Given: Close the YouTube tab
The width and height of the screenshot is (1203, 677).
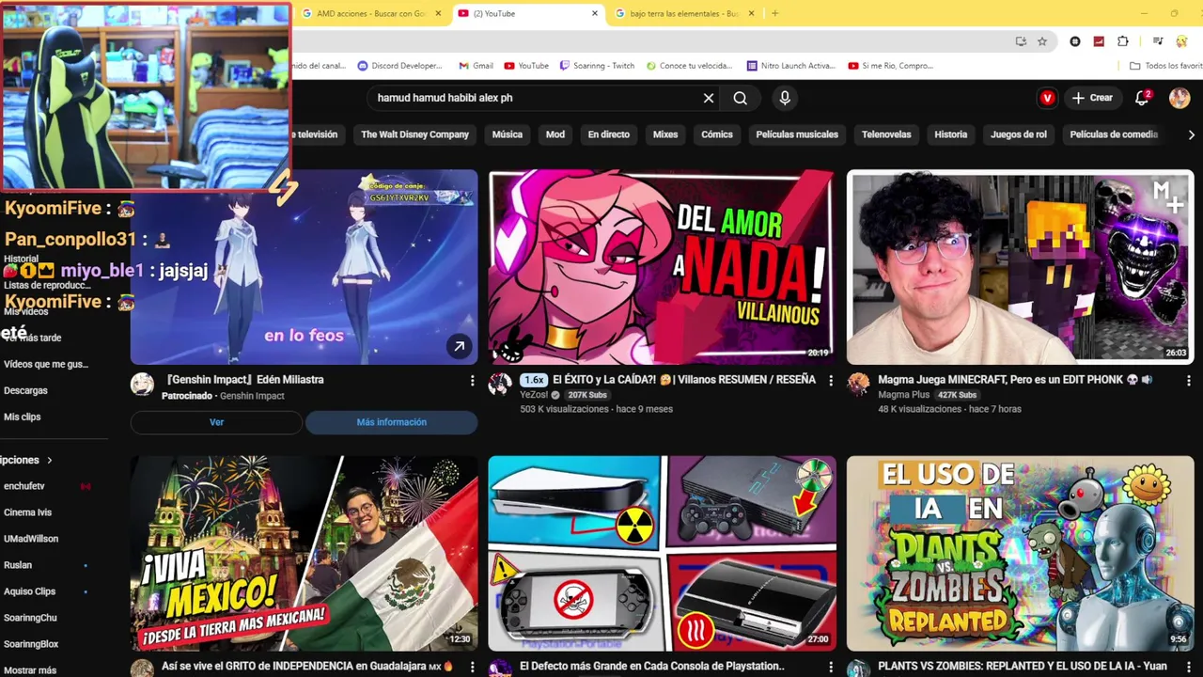Looking at the screenshot, I should click(595, 13).
